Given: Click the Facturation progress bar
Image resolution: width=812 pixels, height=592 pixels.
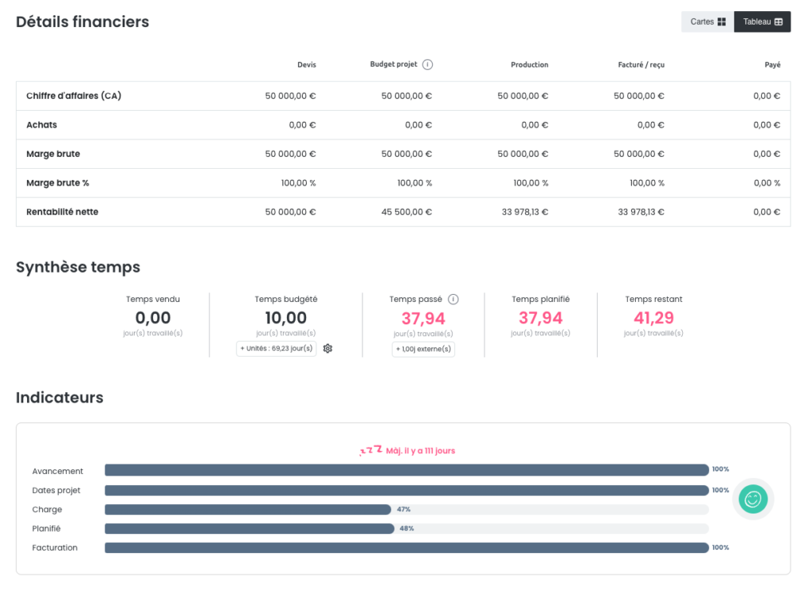Looking at the screenshot, I should 406,548.
